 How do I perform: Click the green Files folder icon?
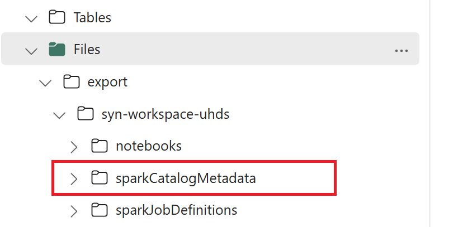click(56, 50)
